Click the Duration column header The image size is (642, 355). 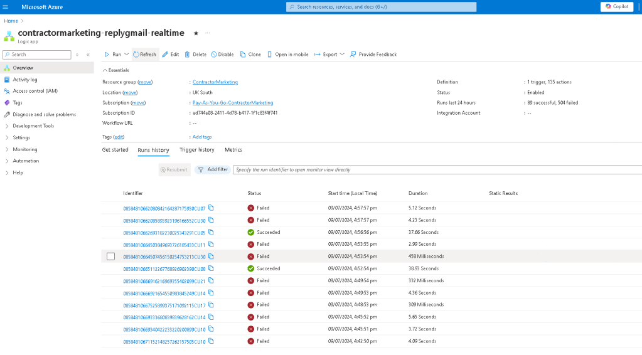click(418, 193)
